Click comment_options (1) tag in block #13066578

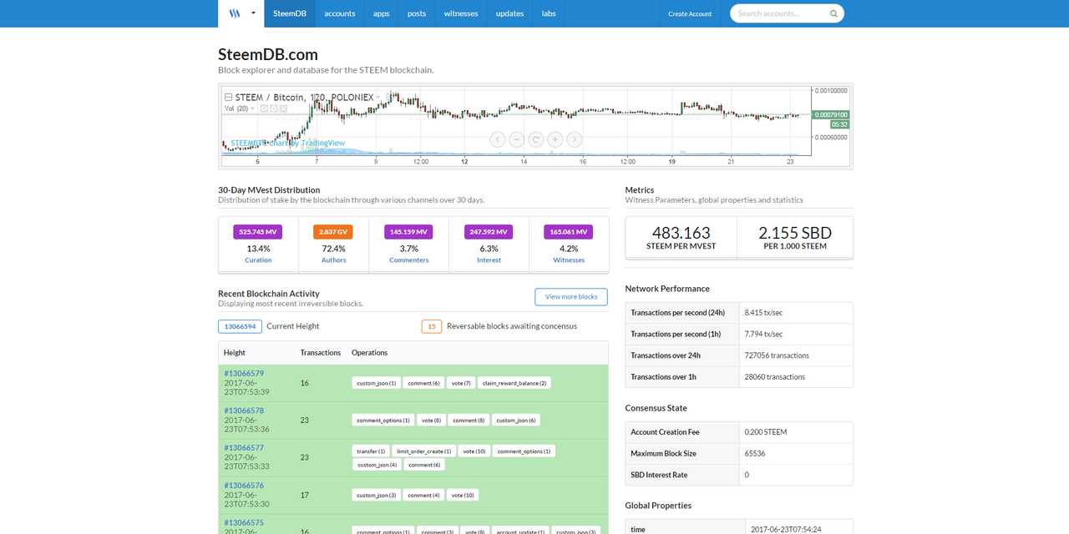coord(383,421)
